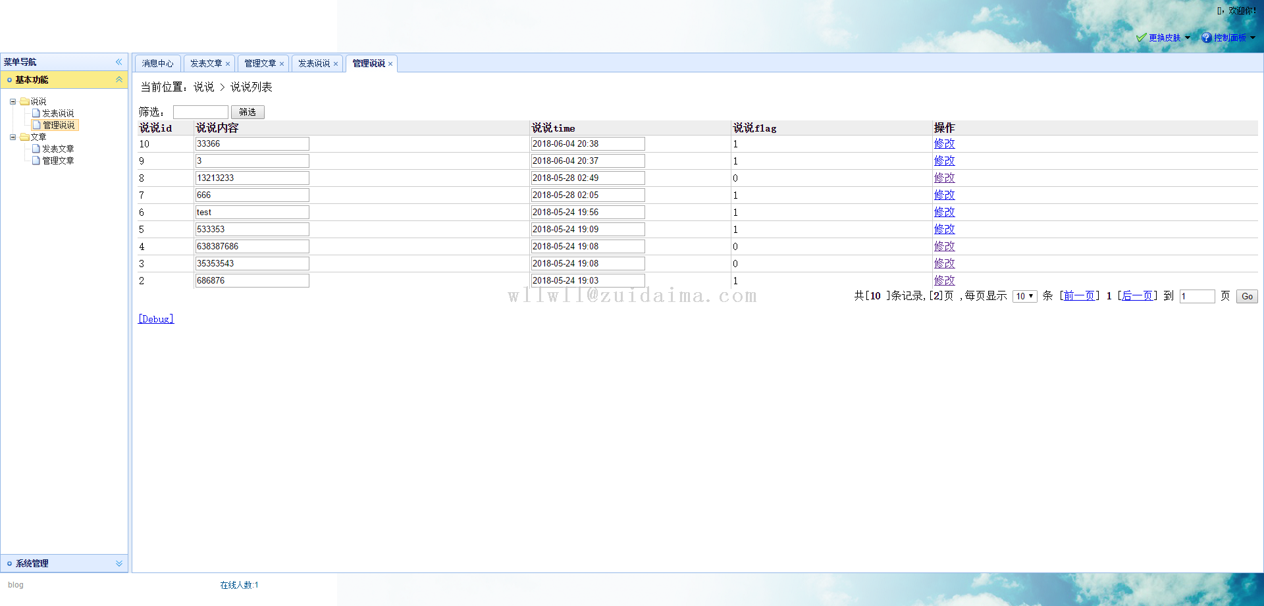Image resolution: width=1264 pixels, height=606 pixels.
Task: Close the 发表说说 tab
Action: point(336,64)
